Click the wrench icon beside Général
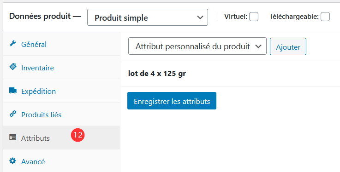This screenshot has width=340, height=172. click(x=12, y=44)
